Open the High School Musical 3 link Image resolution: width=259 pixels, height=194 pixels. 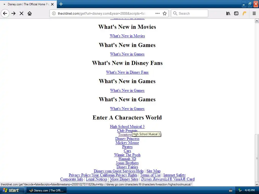click(127, 127)
